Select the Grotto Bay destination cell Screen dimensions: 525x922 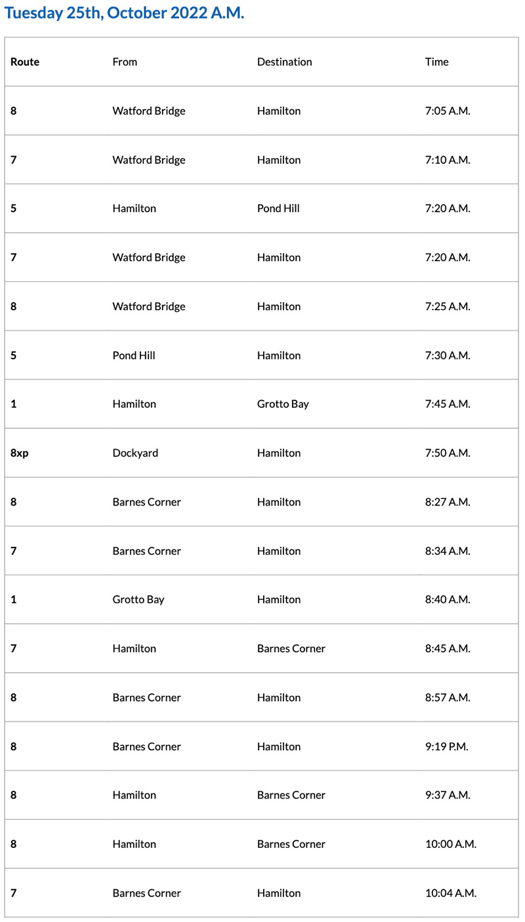(x=283, y=404)
